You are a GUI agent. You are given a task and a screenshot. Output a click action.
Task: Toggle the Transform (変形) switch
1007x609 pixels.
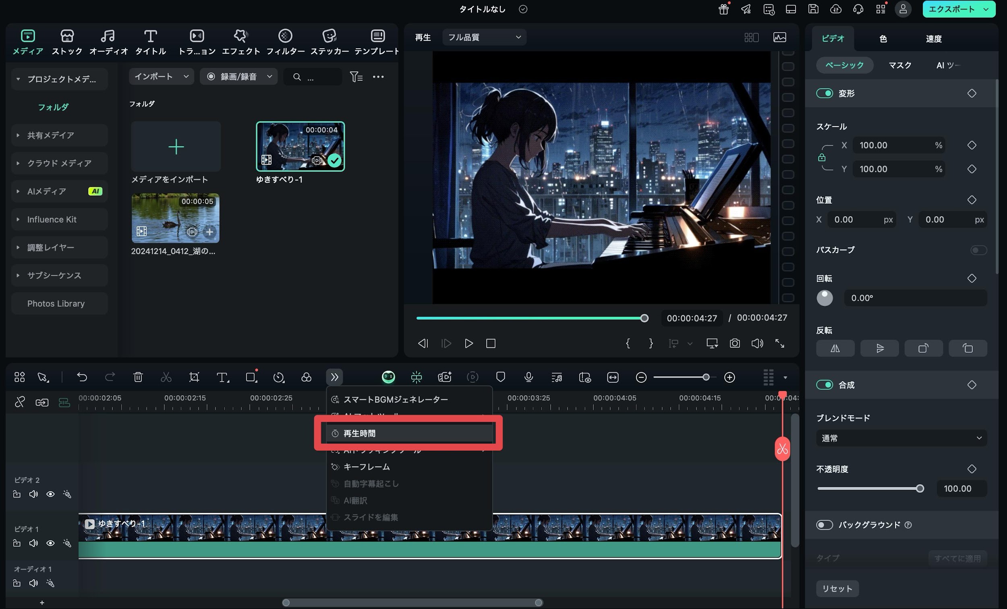click(824, 93)
